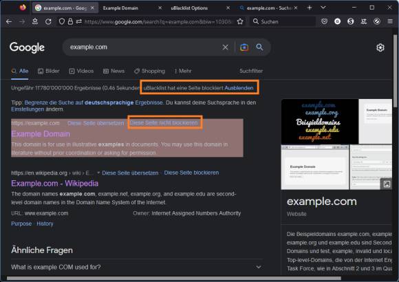This screenshot has height=282, width=399.
Task: Switch to the 'example.com - Suche' tab
Action: tap(269, 8)
